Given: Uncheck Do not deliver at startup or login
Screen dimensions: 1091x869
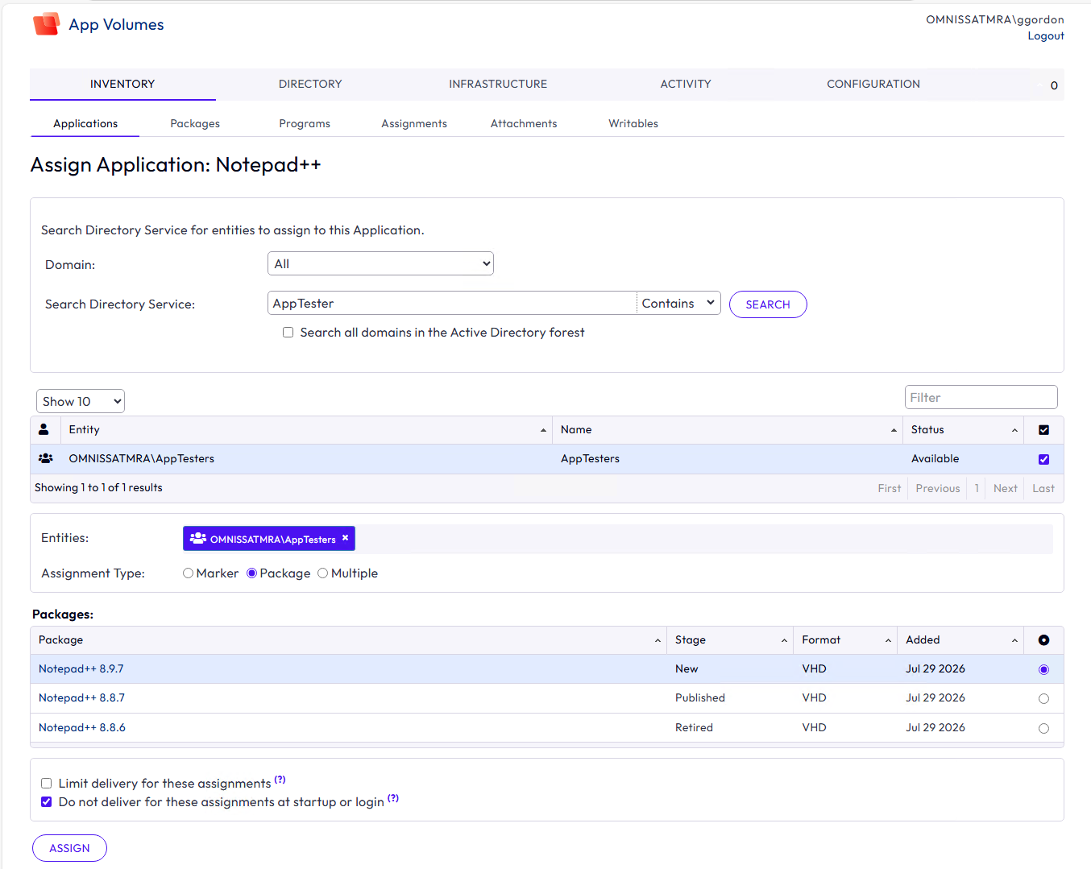Looking at the screenshot, I should click(x=47, y=802).
